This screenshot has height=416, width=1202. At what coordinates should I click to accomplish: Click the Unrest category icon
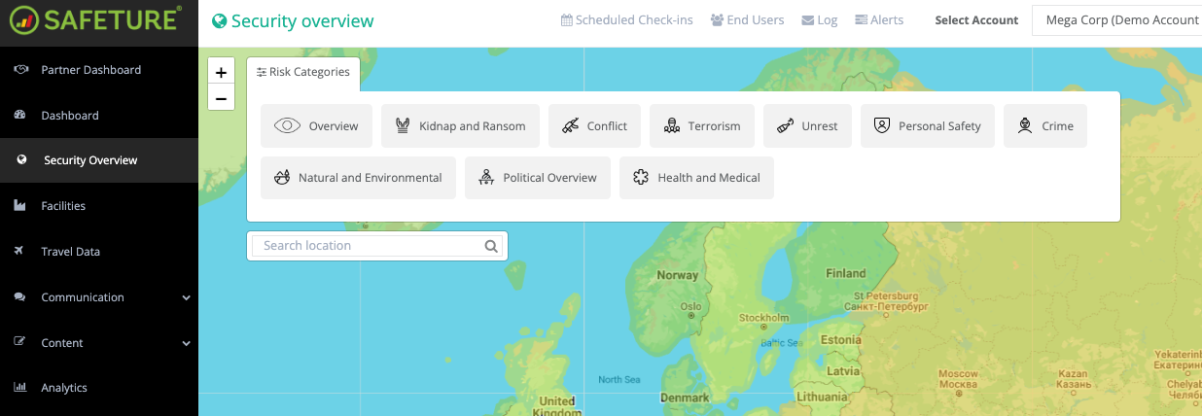point(785,126)
